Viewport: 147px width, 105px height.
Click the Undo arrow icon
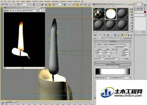(x=3, y=4)
